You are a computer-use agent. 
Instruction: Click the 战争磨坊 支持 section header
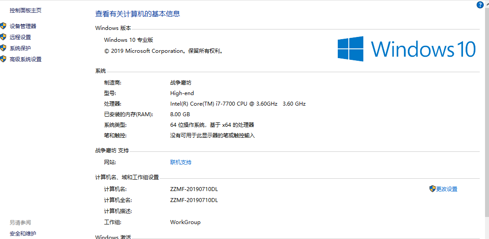click(112, 151)
